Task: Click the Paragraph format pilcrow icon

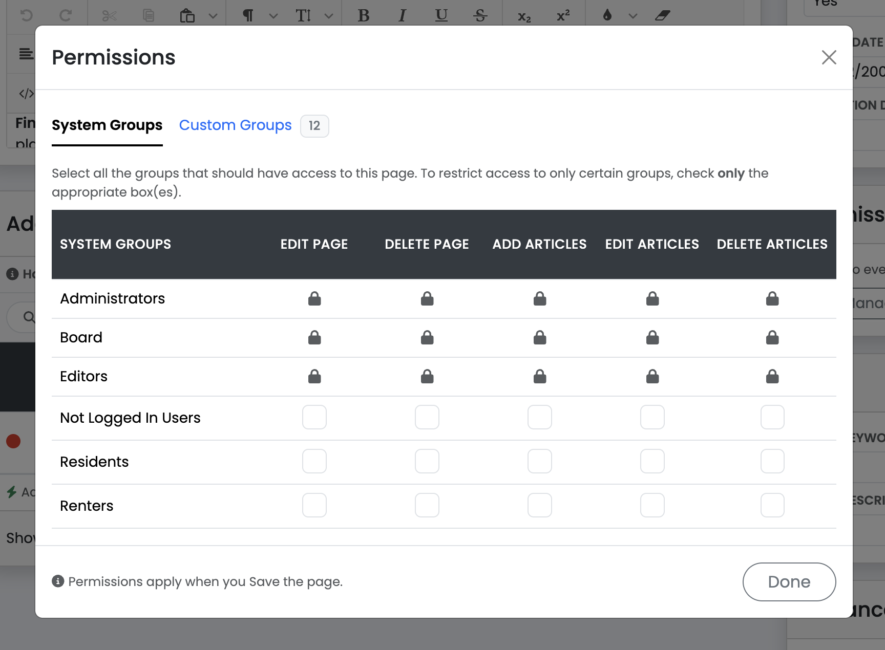Action: [248, 15]
